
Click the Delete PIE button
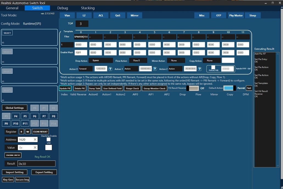pos(80,88)
